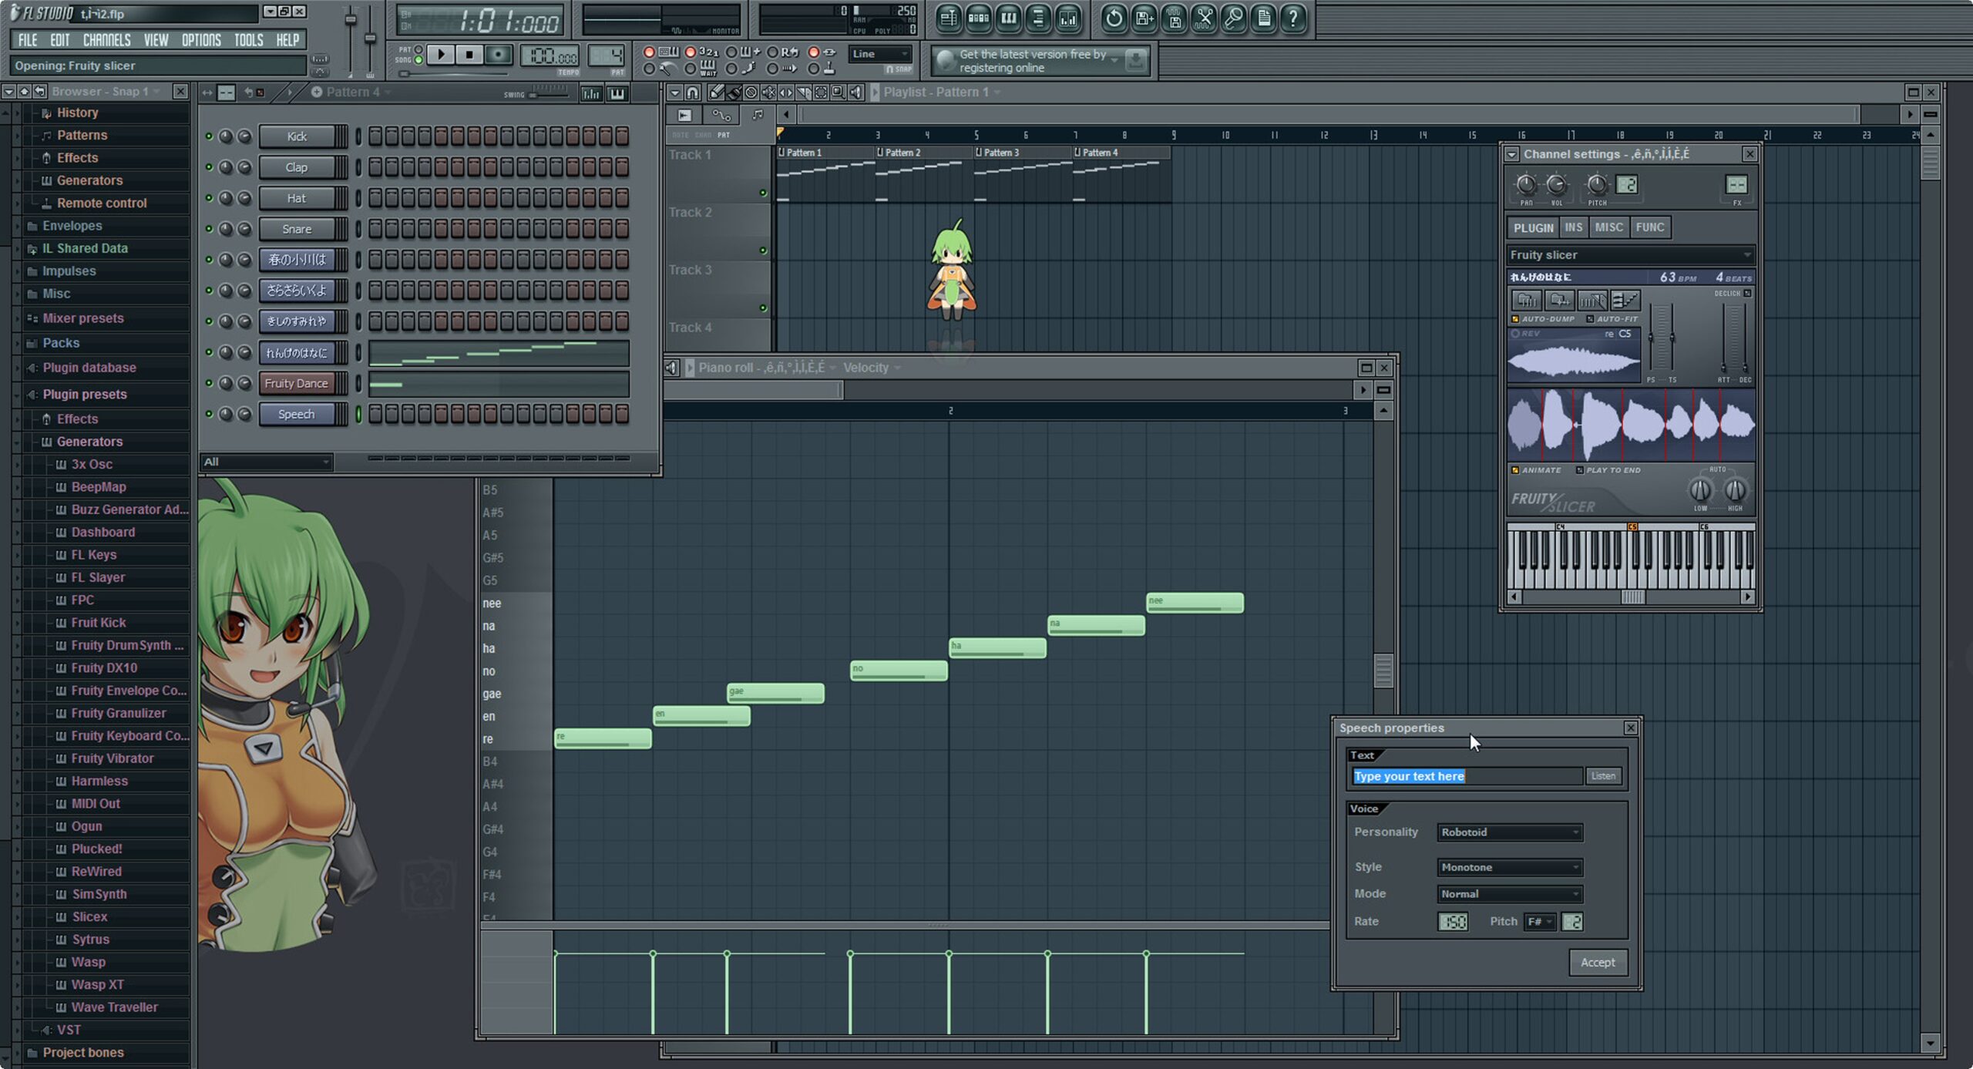Select the slice tool in the playlist toolbar
This screenshot has height=1069, width=1973.
tap(804, 92)
